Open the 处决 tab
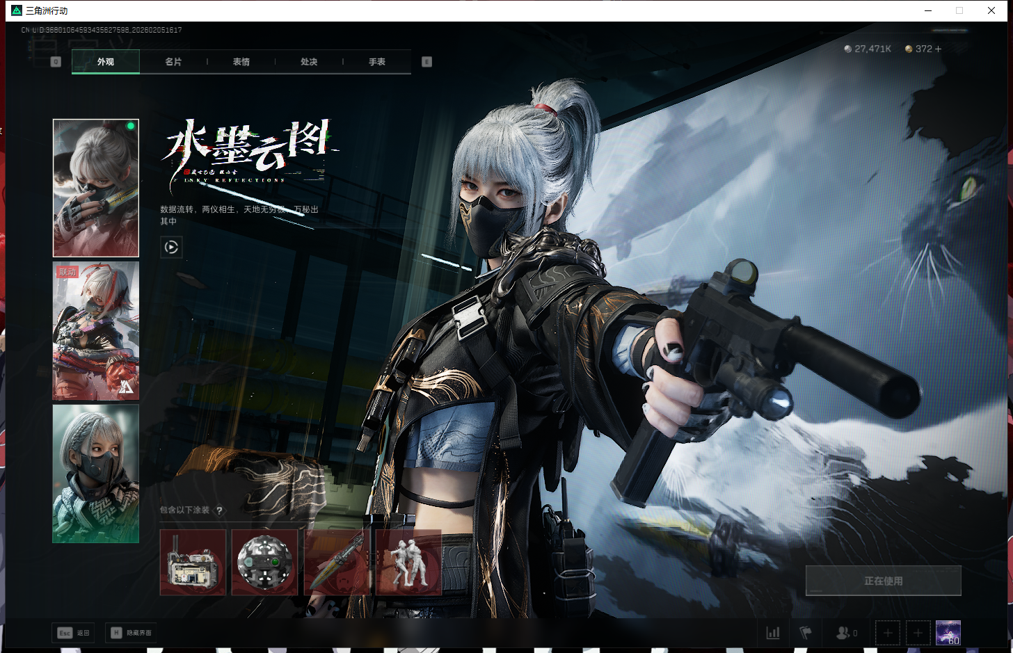Screen dimensions: 1013x653 [x=309, y=62]
